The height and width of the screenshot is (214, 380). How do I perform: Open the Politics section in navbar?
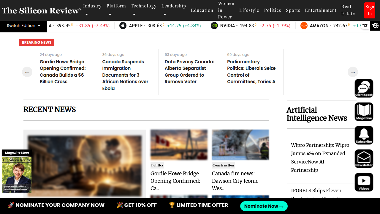[273, 10]
